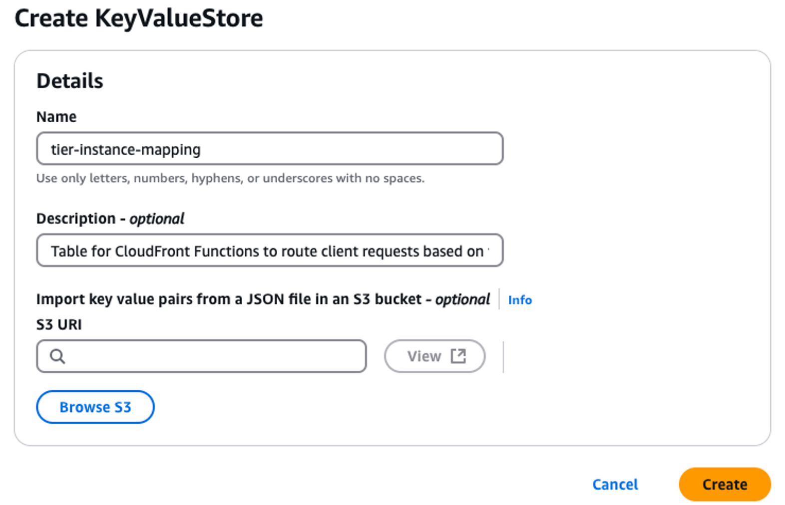Click the search magnifier icon in S3 URI field
The image size is (785, 505).
pyautogui.click(x=58, y=356)
